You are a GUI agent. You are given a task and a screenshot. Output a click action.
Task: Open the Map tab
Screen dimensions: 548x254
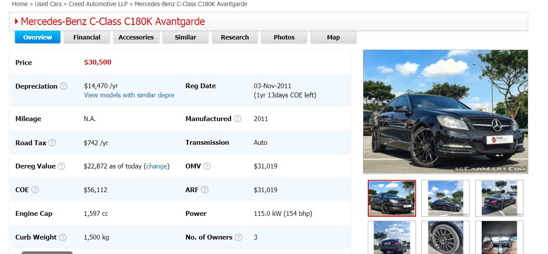(x=333, y=37)
